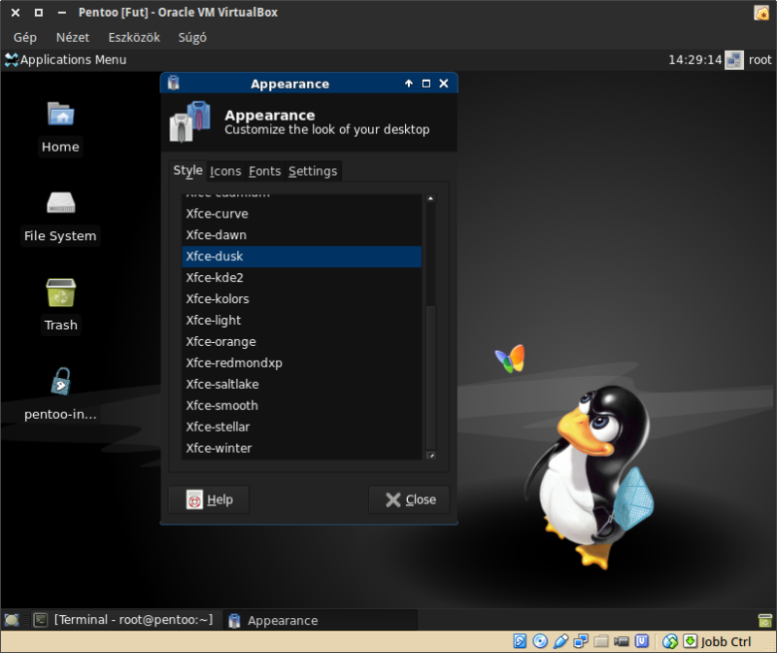
Task: Click the USB devices status icon
Action: point(560,641)
